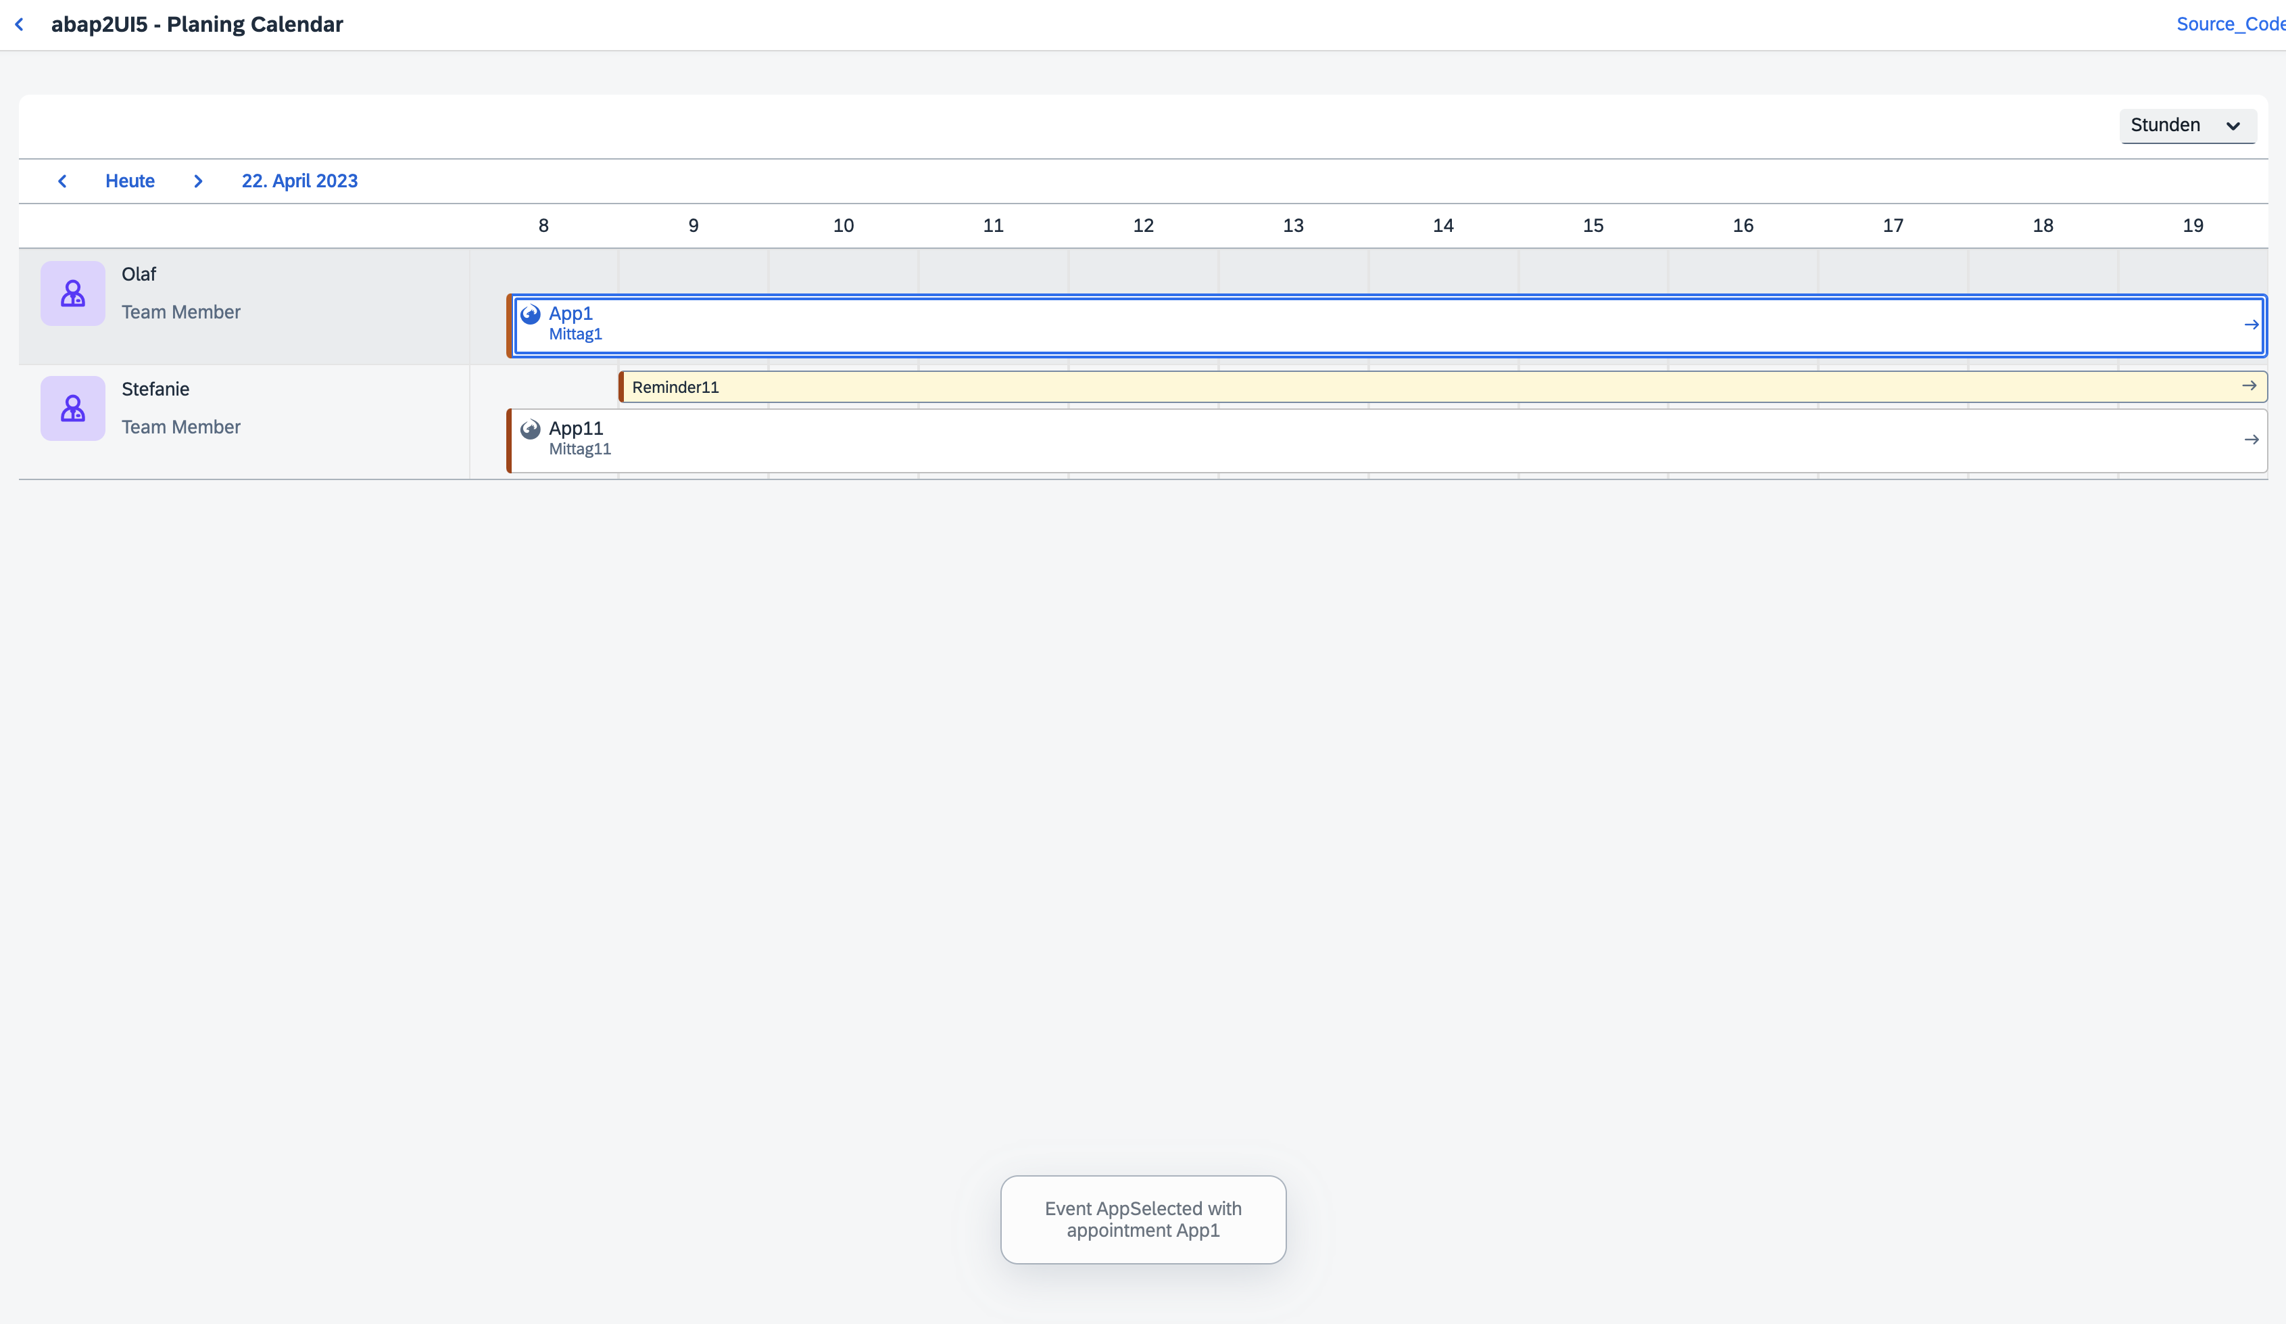Click the continuation arrow on Reminder11

click(x=2249, y=385)
